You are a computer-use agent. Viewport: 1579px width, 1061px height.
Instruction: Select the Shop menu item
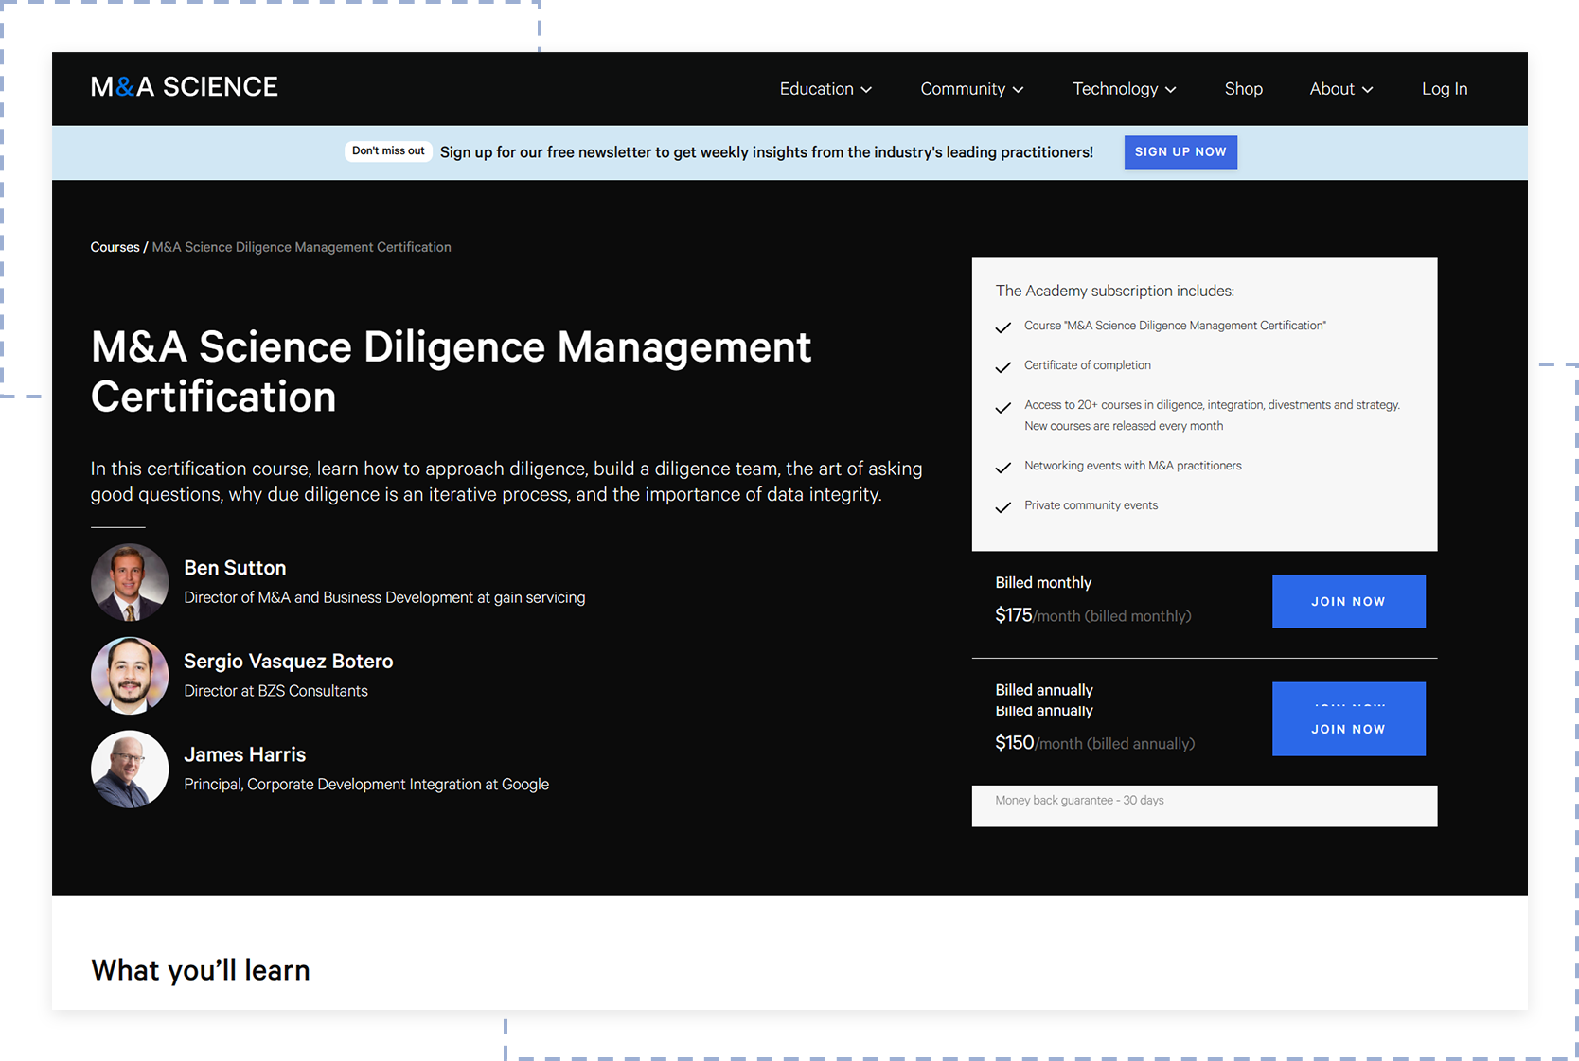coord(1243,88)
